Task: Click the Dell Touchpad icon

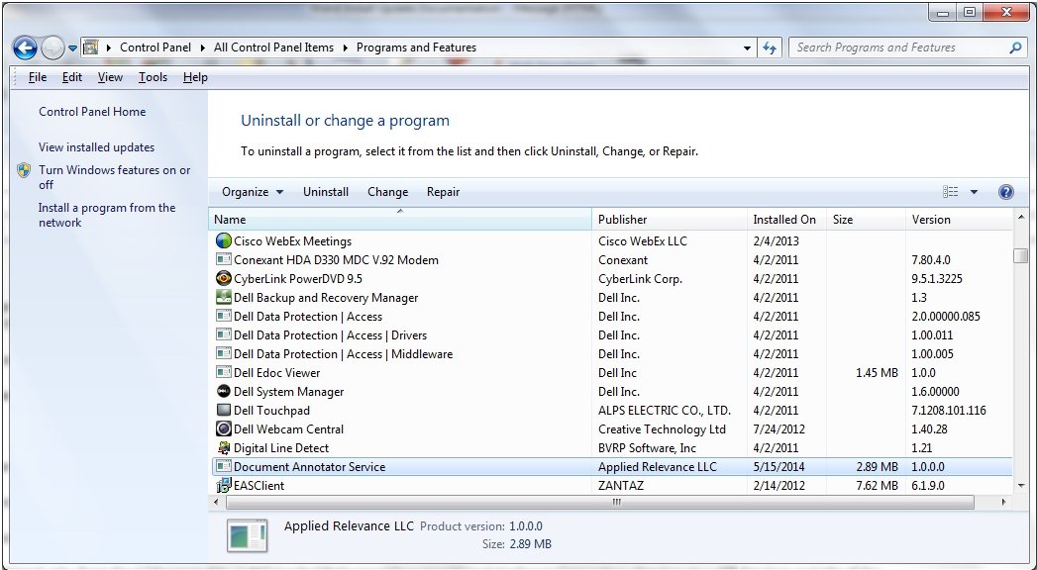Action: [224, 410]
